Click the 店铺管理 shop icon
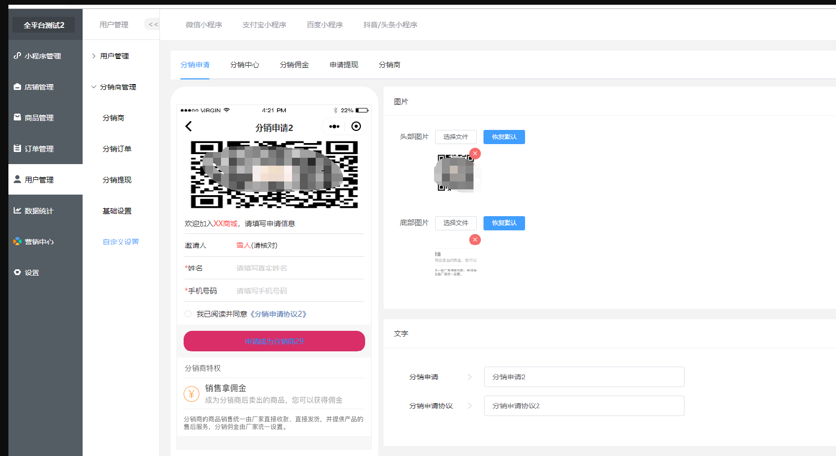The width and height of the screenshot is (836, 456). pos(17,87)
